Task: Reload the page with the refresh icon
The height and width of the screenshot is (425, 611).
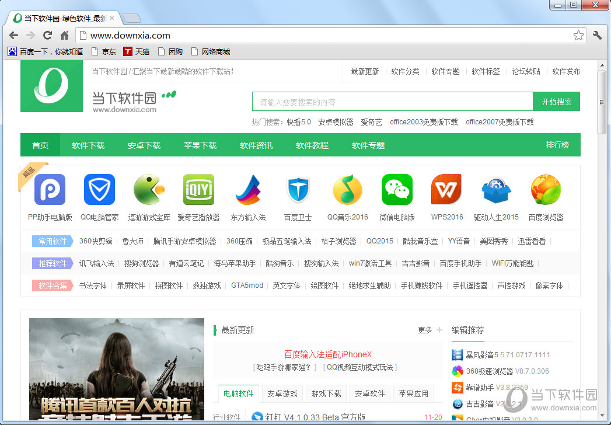Action: click(47, 36)
